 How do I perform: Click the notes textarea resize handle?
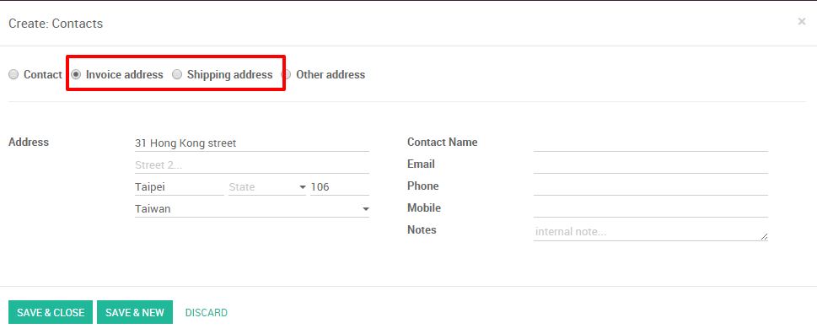click(x=764, y=236)
